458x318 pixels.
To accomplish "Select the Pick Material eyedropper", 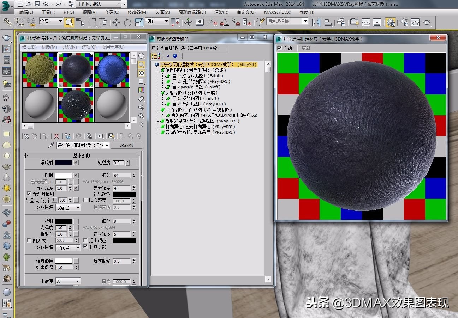I will [x=50, y=145].
